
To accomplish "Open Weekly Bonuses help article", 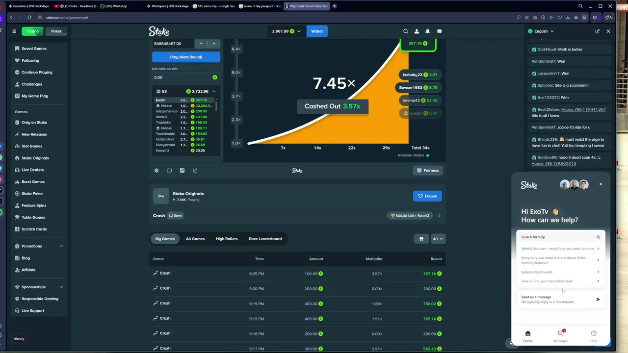I will click(560, 249).
